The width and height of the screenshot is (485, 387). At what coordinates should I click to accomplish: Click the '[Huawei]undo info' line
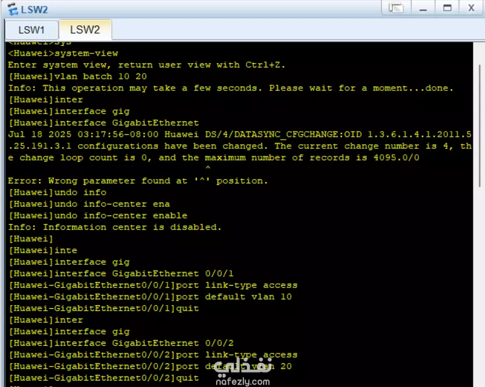click(57, 192)
